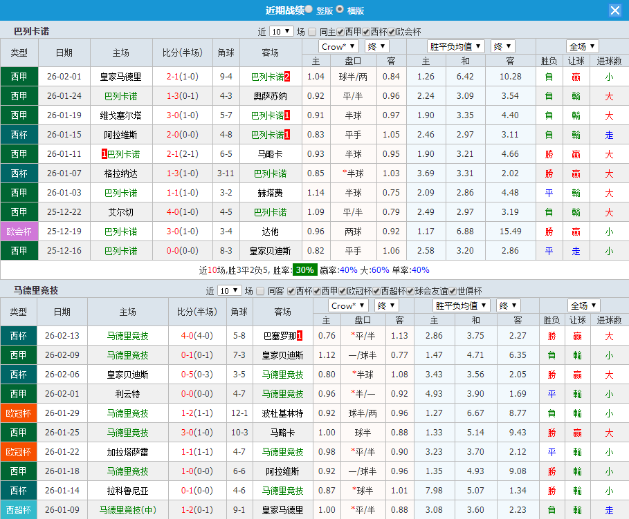
Task: Open the 胜平负均值 dropdown for 马德里竞技
Action: click(462, 305)
